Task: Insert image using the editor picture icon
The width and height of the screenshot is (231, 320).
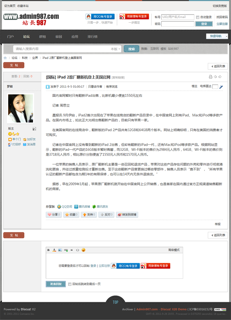Action: tap(60, 250)
